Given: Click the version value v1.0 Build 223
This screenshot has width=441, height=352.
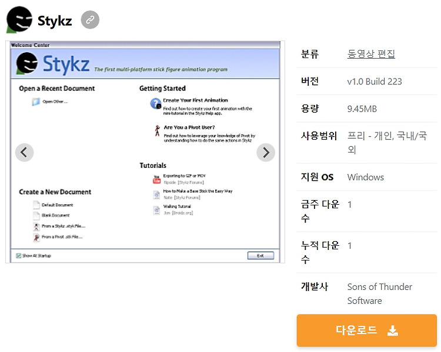Looking at the screenshot, I should tap(375, 82).
